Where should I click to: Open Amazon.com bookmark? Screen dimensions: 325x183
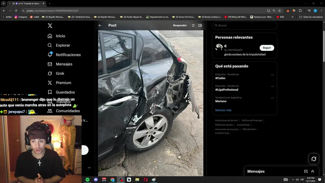point(262,17)
